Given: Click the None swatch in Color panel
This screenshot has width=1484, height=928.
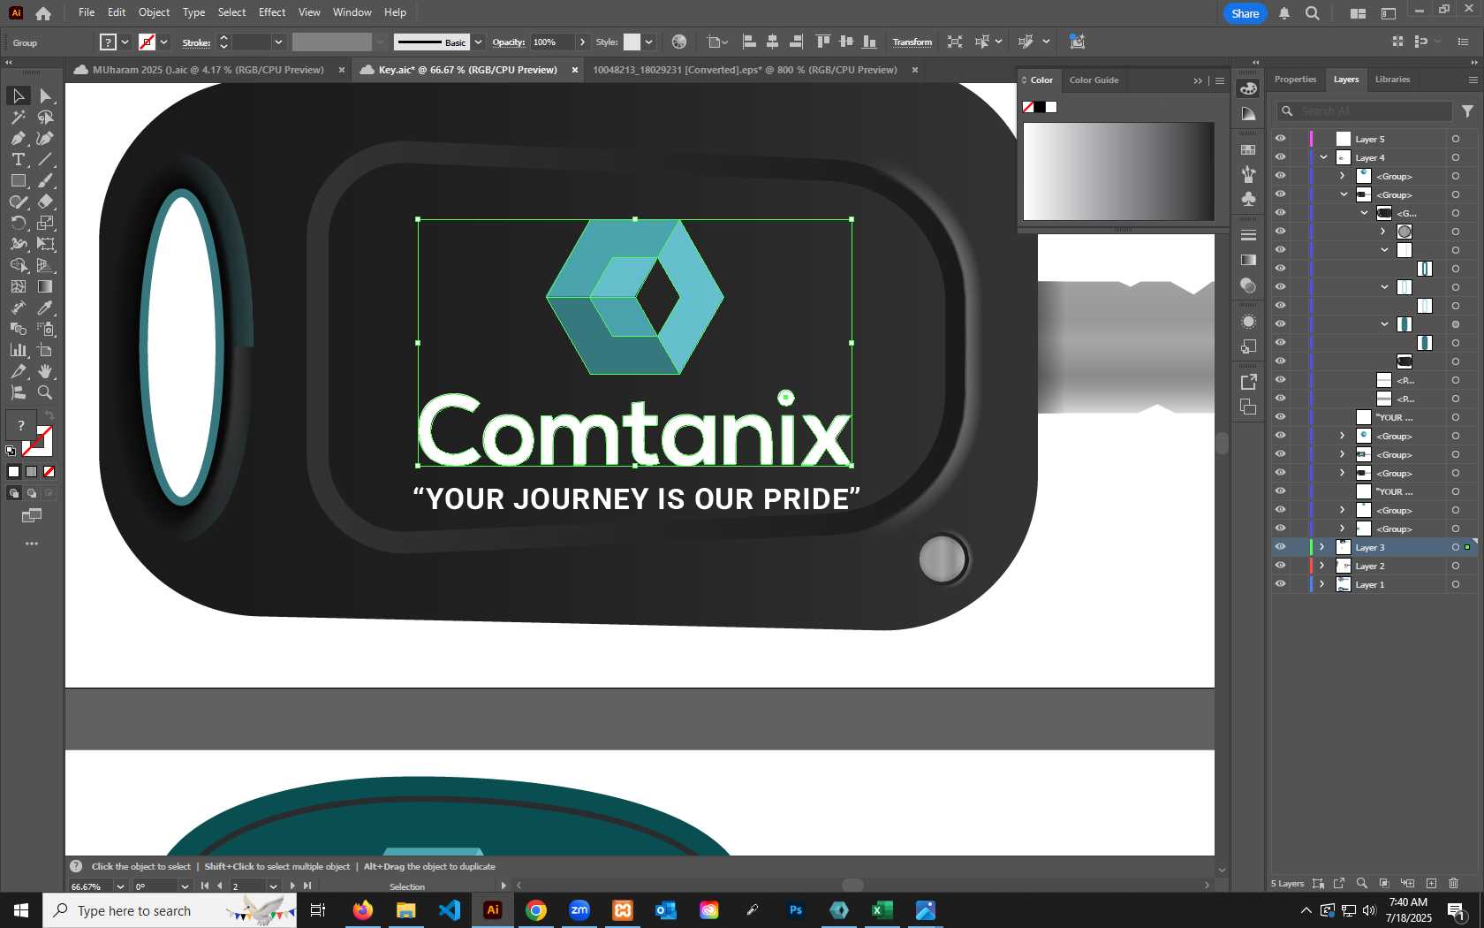Looking at the screenshot, I should (1028, 107).
